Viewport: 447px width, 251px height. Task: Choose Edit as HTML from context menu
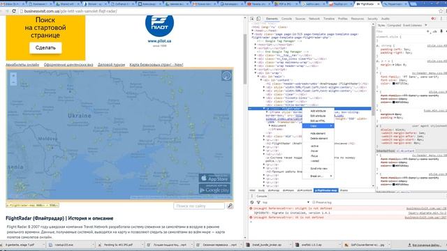pos(318,121)
